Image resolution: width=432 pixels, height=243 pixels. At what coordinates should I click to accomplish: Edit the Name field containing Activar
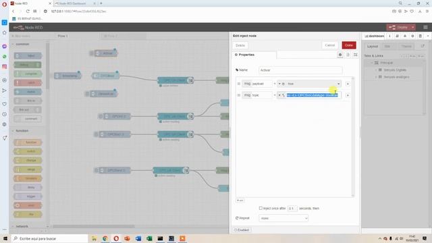(x=300, y=70)
